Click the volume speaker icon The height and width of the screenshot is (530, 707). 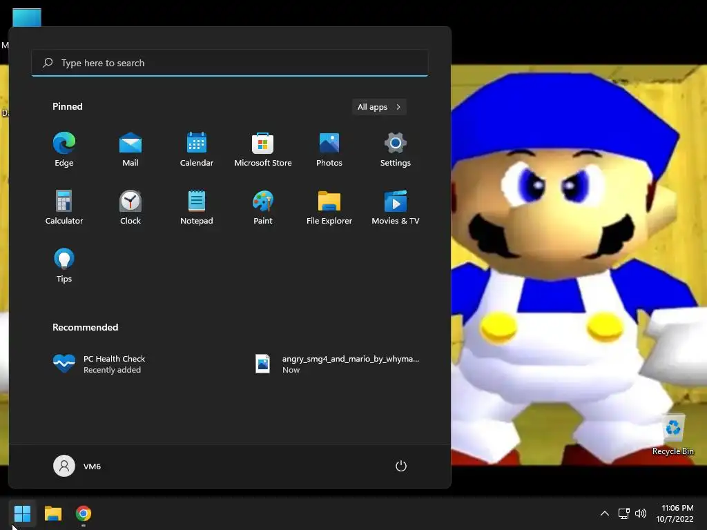click(640, 513)
